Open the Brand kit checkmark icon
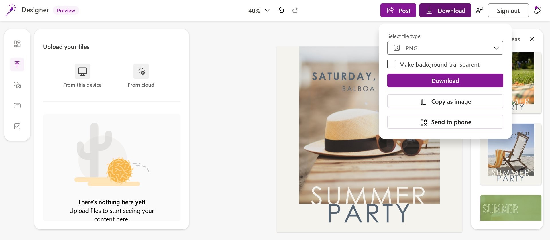The image size is (550, 240). coord(17,126)
